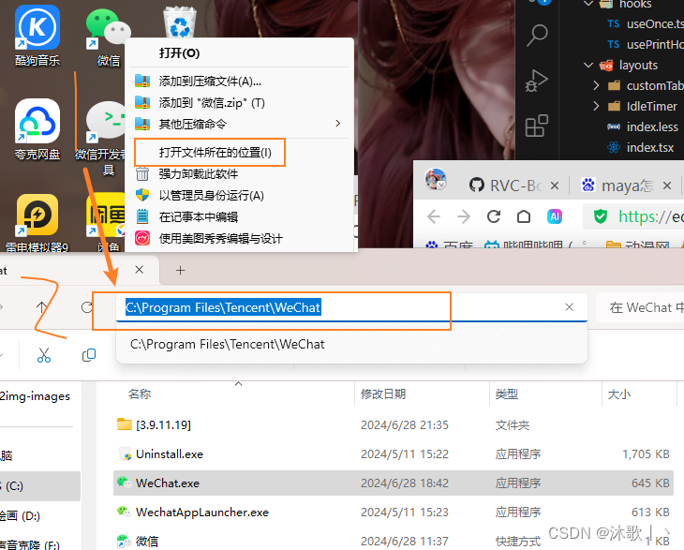Launch the 雷电模拟器9 desktop shortcut
Screen dimensions: 684x550
[37, 222]
